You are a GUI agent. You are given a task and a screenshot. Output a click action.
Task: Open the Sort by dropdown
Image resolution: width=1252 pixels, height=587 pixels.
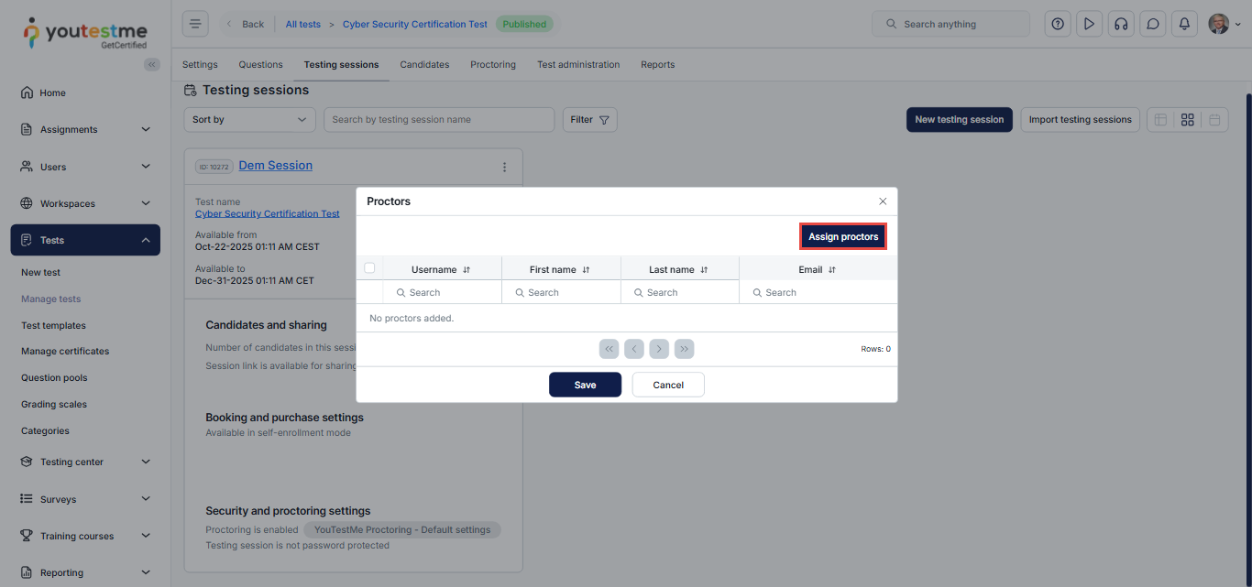pyautogui.click(x=249, y=120)
